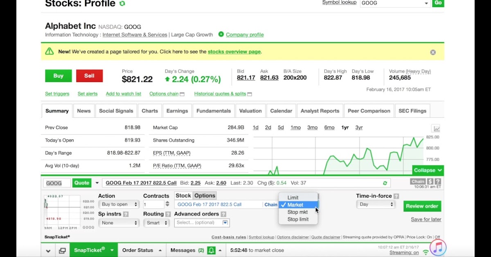Screen dimensions: 491x257
Task: Click the green Buy button
Action: (59, 76)
